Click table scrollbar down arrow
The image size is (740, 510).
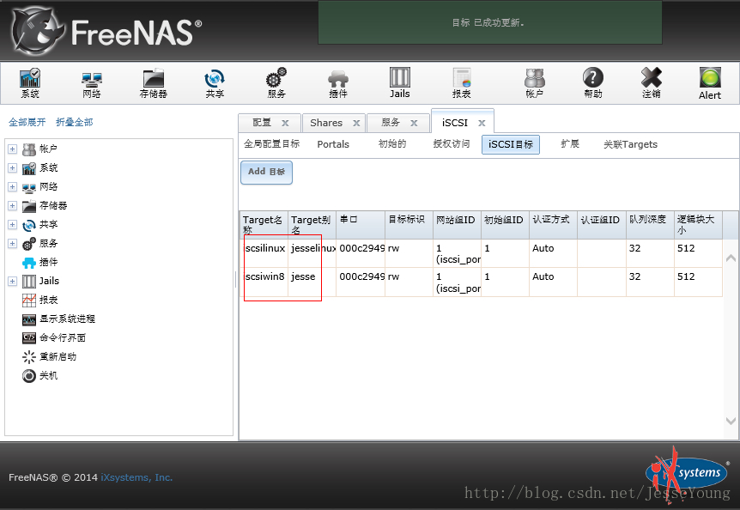coord(731,421)
